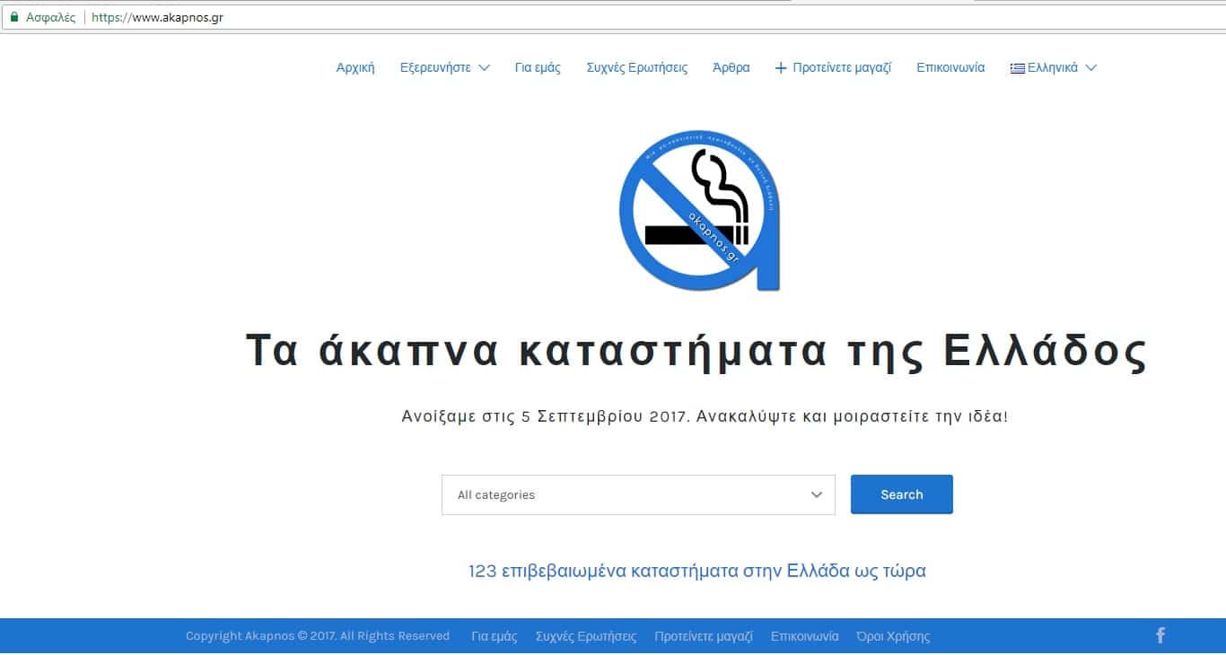This screenshot has height=655, width=1226.
Task: Click the green padlock secure icon
Action: (x=13, y=17)
